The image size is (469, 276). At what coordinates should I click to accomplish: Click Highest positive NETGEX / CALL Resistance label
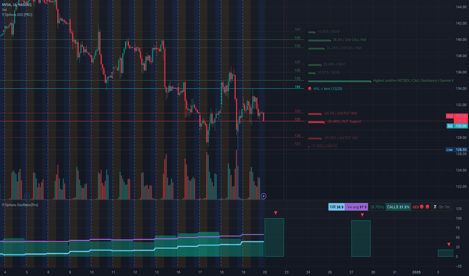pos(413,81)
